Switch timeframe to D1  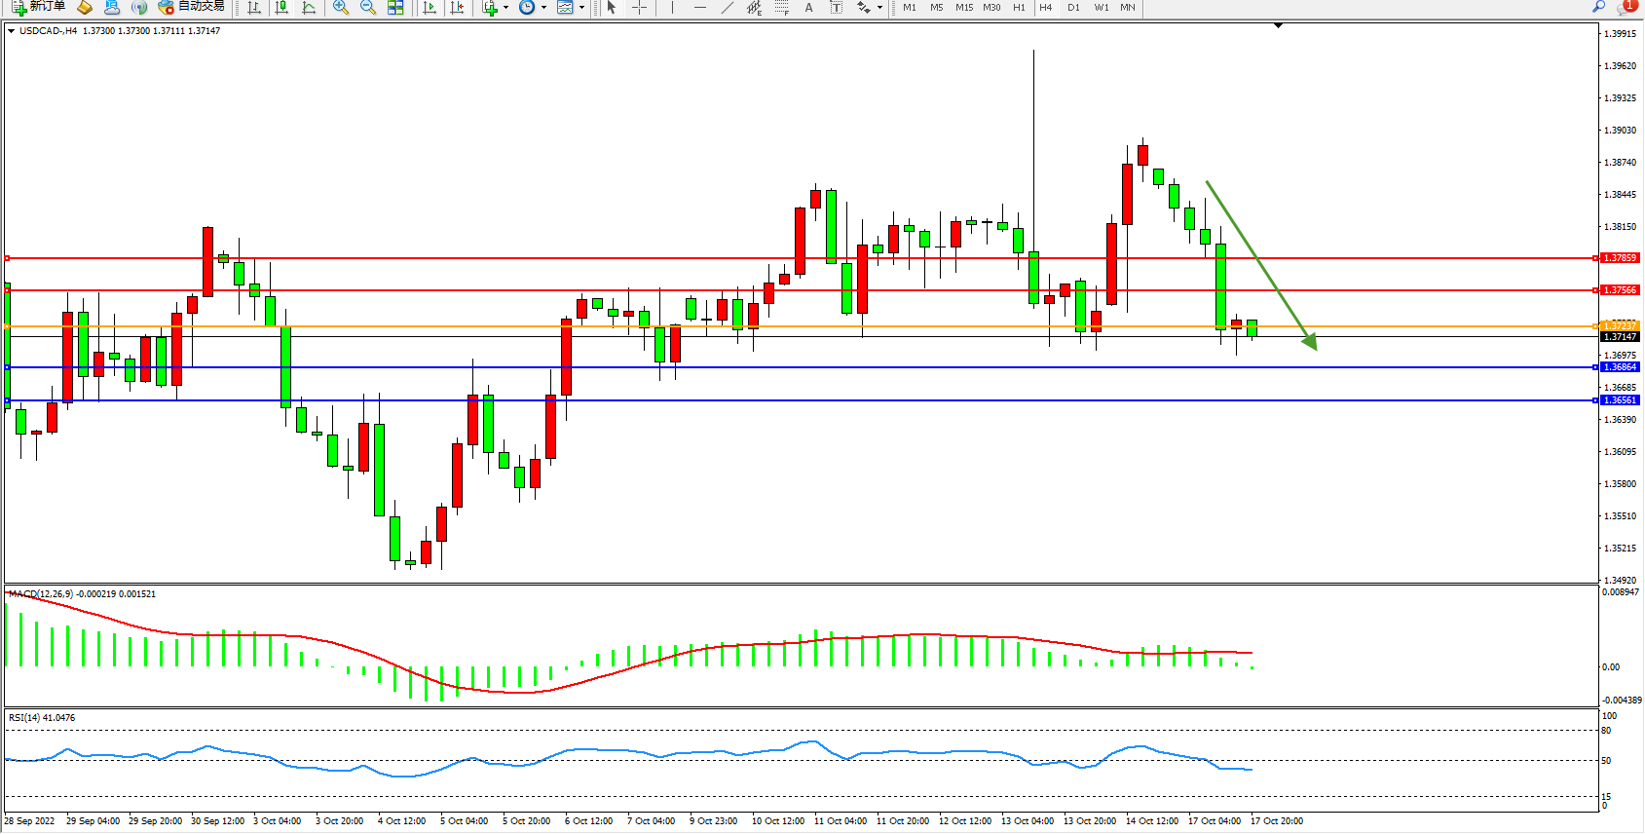pyautogui.click(x=1073, y=8)
